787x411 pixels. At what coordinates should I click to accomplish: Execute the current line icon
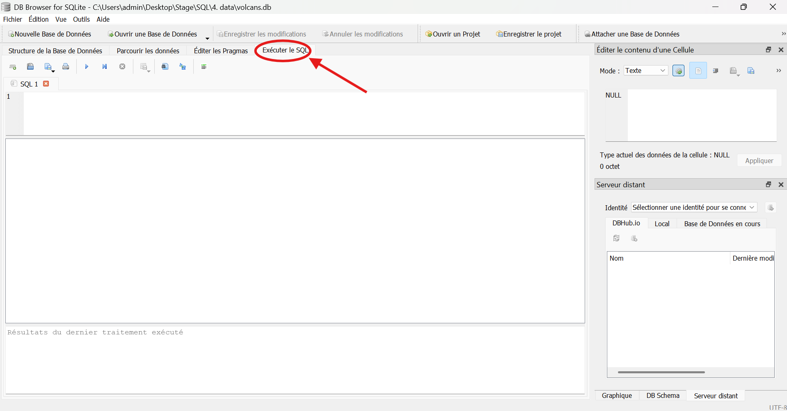(x=105, y=67)
